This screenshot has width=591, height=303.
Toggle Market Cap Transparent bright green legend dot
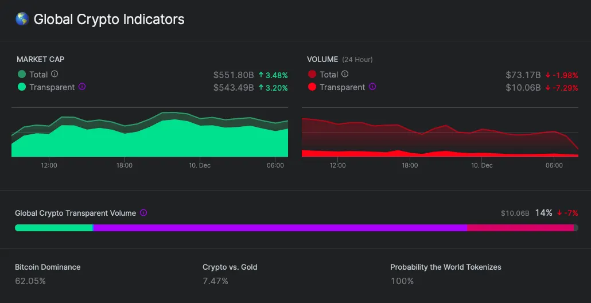[x=22, y=87]
